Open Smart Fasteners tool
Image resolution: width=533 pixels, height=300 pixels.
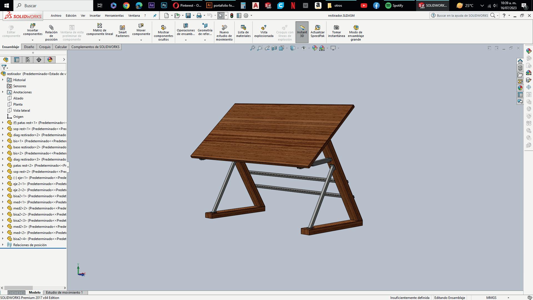[x=122, y=31]
